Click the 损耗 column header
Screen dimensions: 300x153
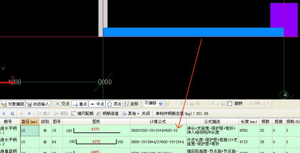pos(293,122)
